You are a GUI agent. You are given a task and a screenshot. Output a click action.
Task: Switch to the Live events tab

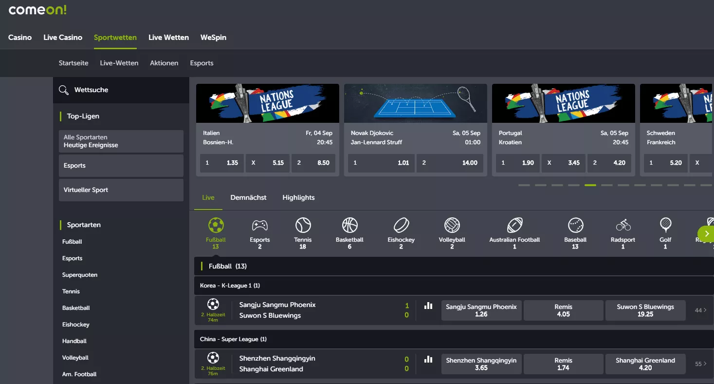pyautogui.click(x=208, y=197)
